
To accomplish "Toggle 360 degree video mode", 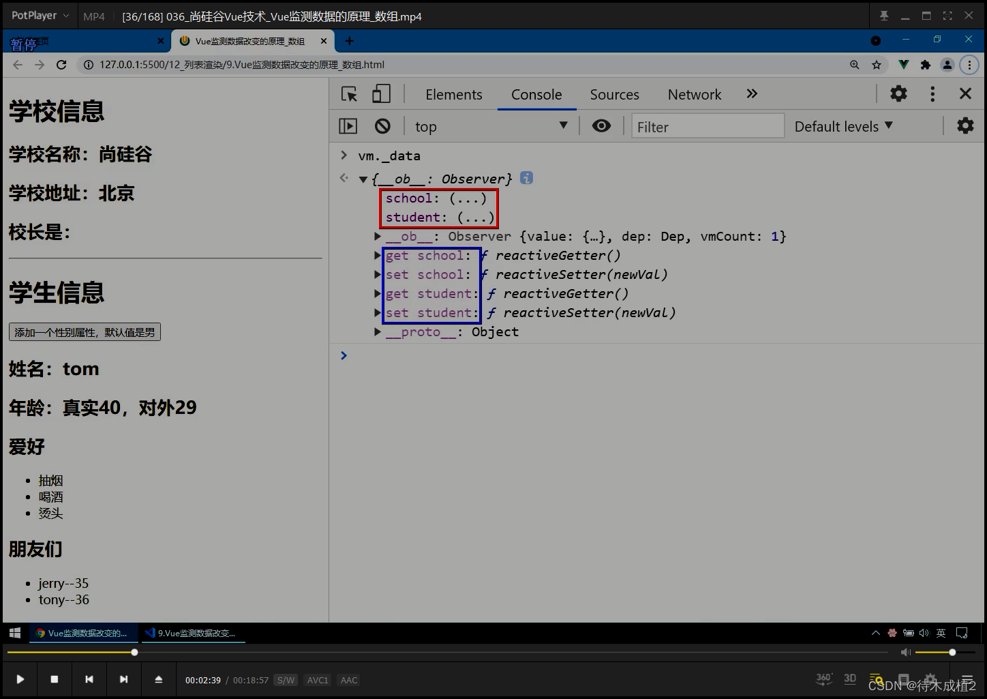I will [x=824, y=679].
